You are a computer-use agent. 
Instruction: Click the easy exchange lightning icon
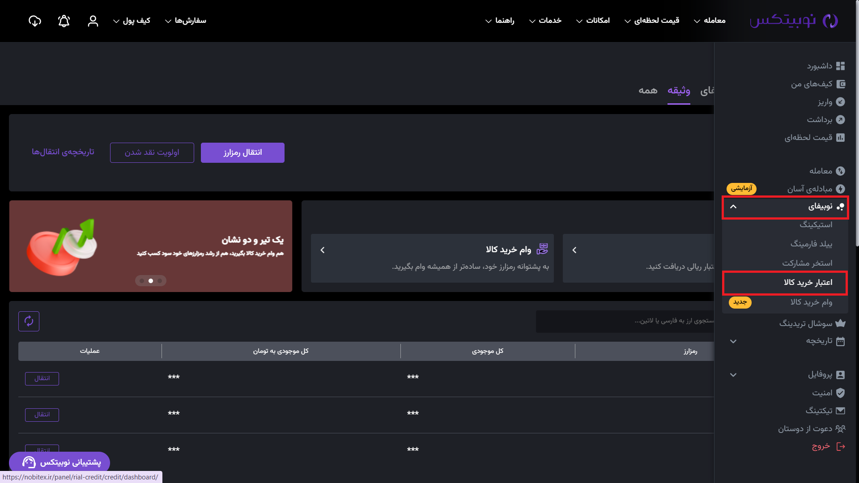point(841,189)
